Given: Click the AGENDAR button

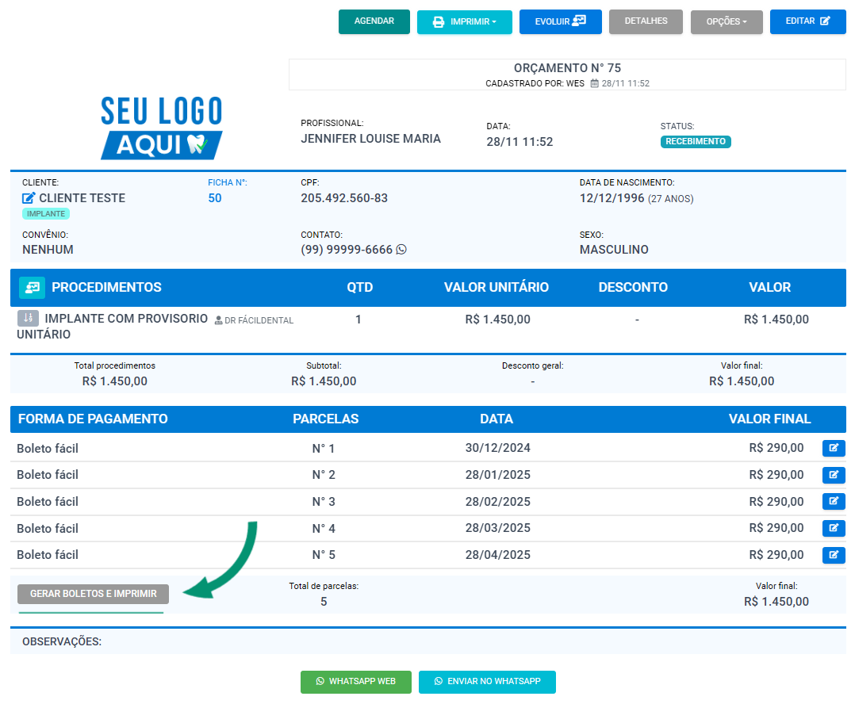Looking at the screenshot, I should [x=374, y=21].
